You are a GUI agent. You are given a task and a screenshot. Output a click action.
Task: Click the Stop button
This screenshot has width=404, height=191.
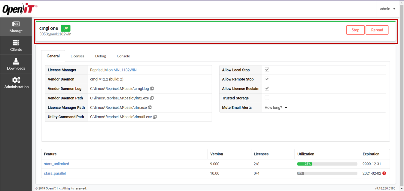click(355, 30)
